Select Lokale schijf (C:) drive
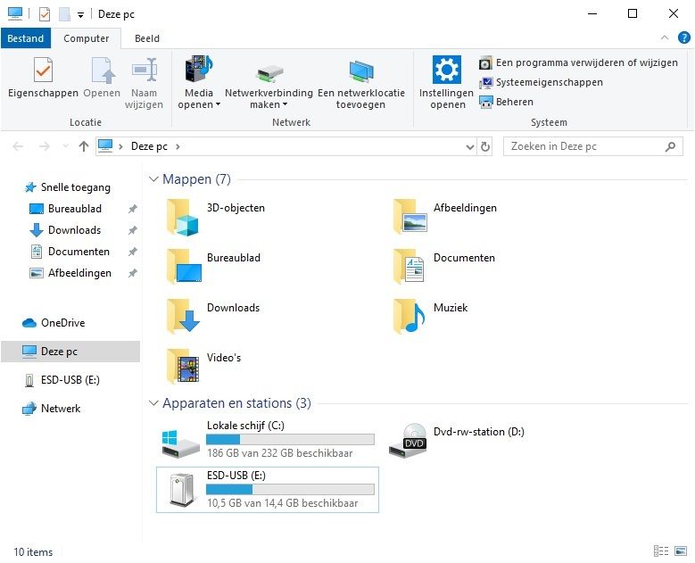 point(268,440)
